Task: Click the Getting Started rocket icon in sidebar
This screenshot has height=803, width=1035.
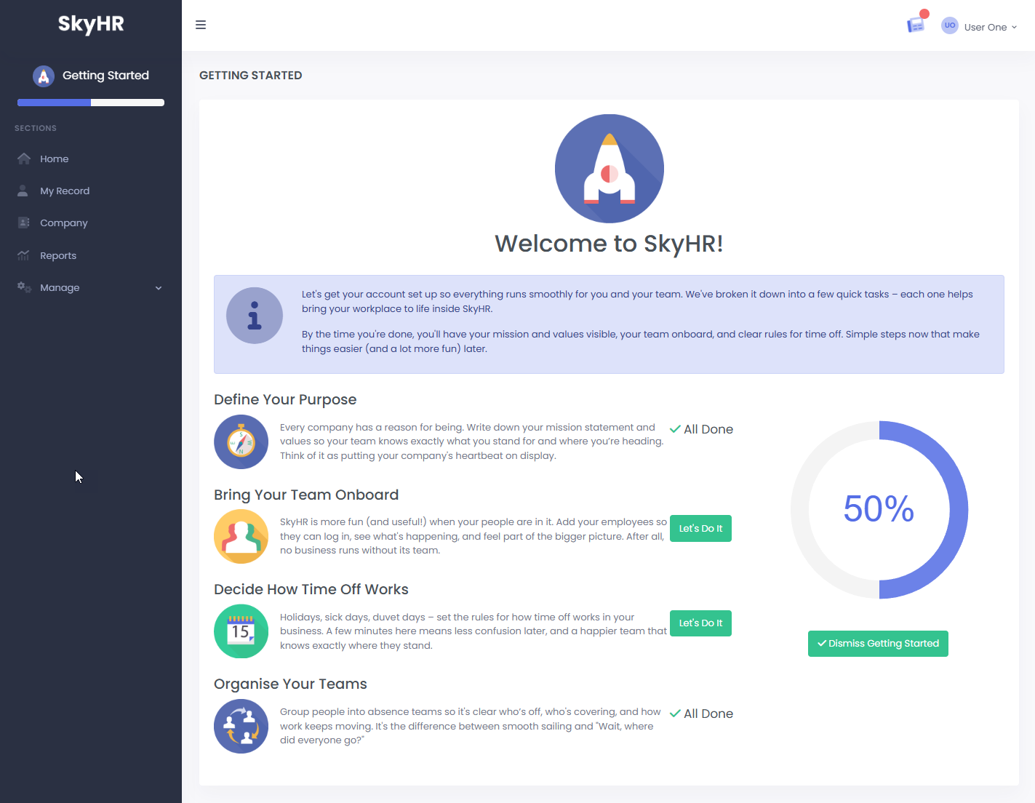Action: pos(44,76)
